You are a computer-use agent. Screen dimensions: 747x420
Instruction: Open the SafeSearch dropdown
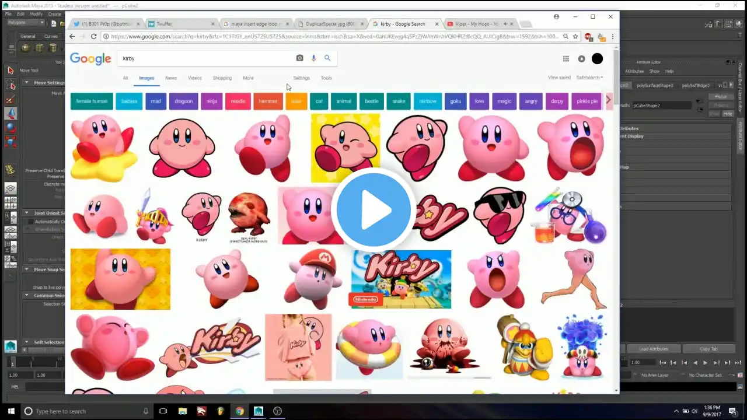[x=589, y=78]
